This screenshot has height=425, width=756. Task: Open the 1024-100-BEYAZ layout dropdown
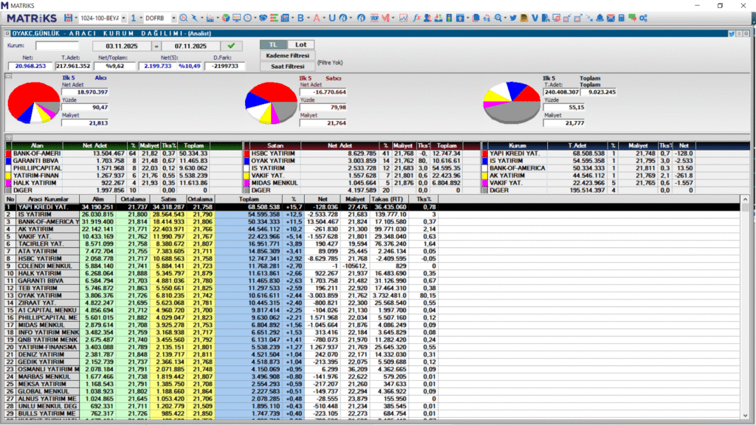(123, 17)
